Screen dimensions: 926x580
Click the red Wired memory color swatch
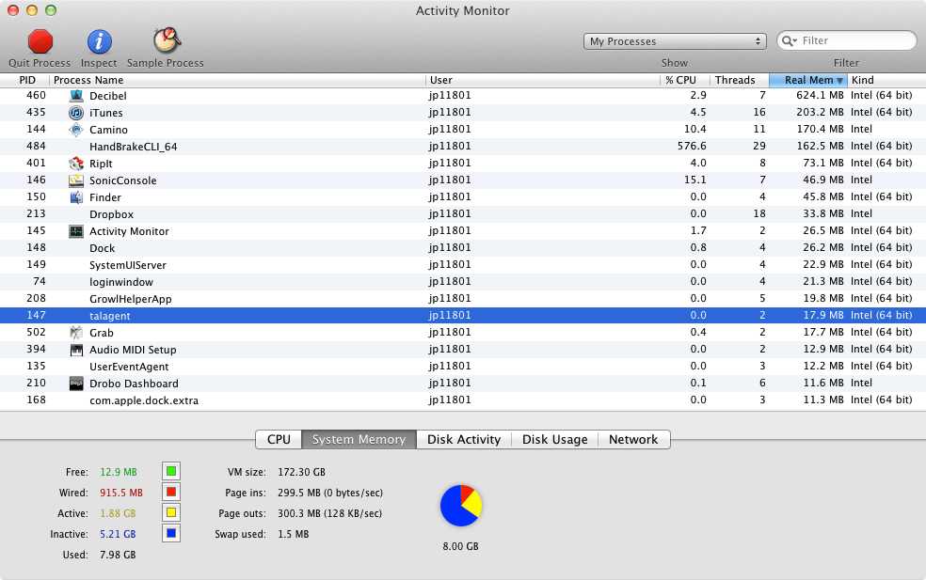pos(171,493)
